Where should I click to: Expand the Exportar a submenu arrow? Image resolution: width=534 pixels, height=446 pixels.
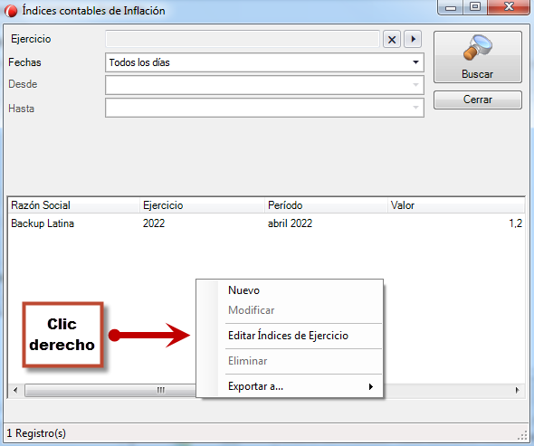(371, 386)
